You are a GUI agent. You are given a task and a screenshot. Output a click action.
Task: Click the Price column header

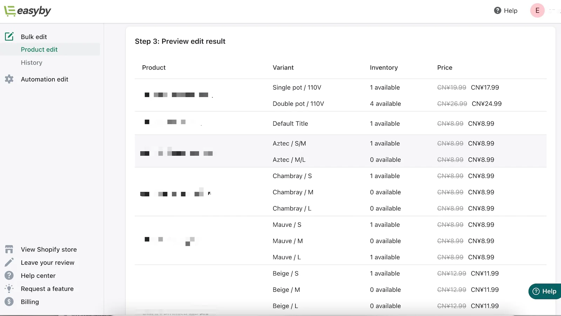(x=445, y=67)
